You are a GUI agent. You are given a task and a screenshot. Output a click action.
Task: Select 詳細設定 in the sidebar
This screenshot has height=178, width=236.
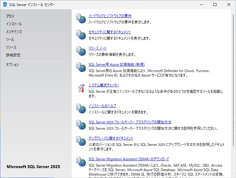pyautogui.click(x=13, y=55)
